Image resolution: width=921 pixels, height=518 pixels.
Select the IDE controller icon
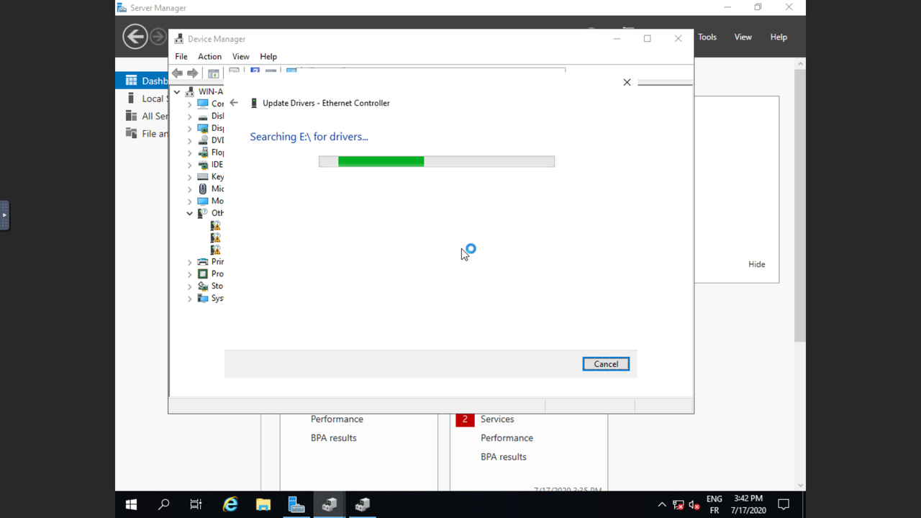click(x=203, y=165)
